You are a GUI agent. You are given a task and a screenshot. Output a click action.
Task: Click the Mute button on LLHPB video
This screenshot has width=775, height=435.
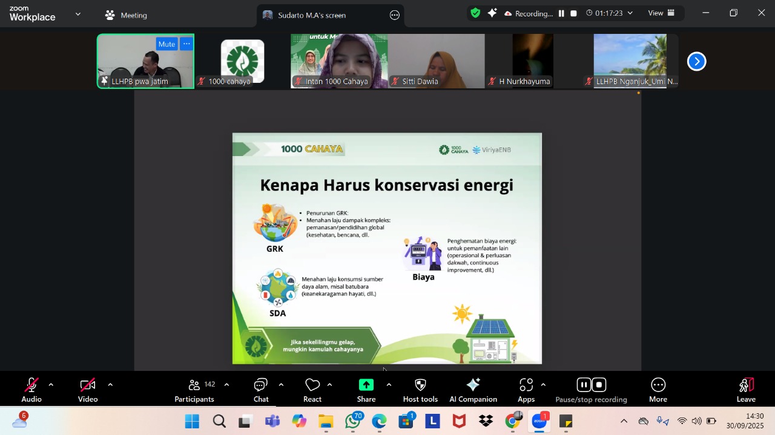[x=167, y=44]
